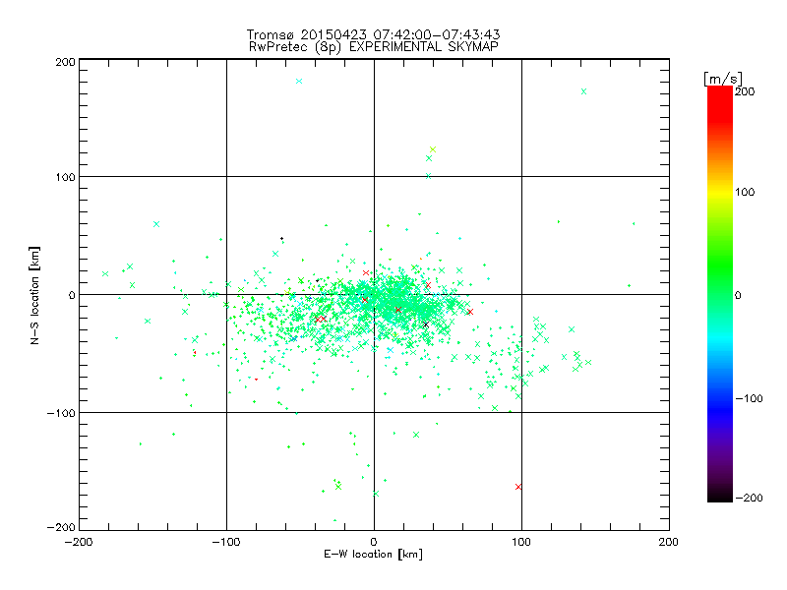
Task: Click the y-axis '-200' tick label
Action: (x=61, y=527)
